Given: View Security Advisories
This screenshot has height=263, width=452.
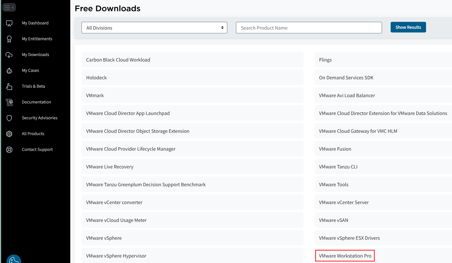Looking at the screenshot, I should click(x=40, y=118).
